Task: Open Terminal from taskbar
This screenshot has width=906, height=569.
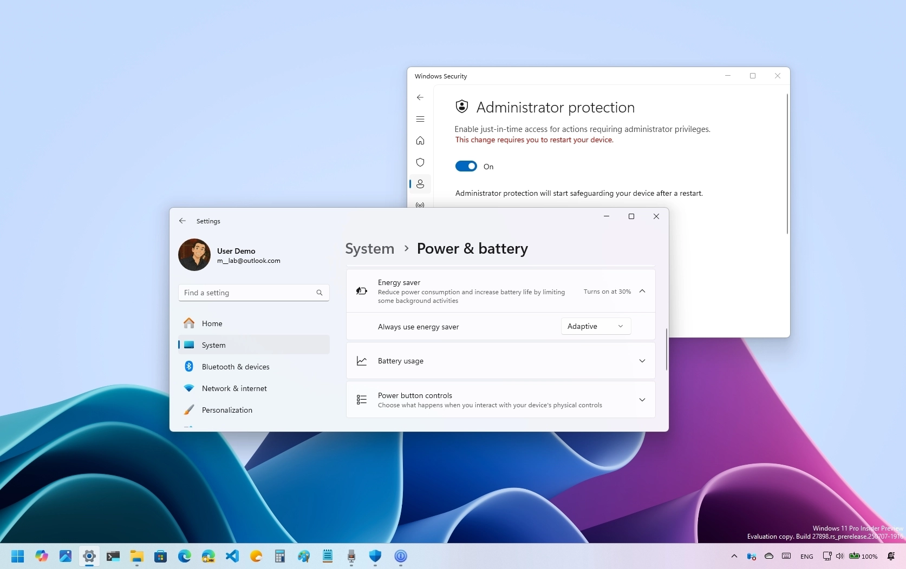Action: click(113, 556)
